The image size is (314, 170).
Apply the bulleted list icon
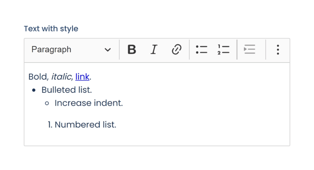click(x=201, y=49)
